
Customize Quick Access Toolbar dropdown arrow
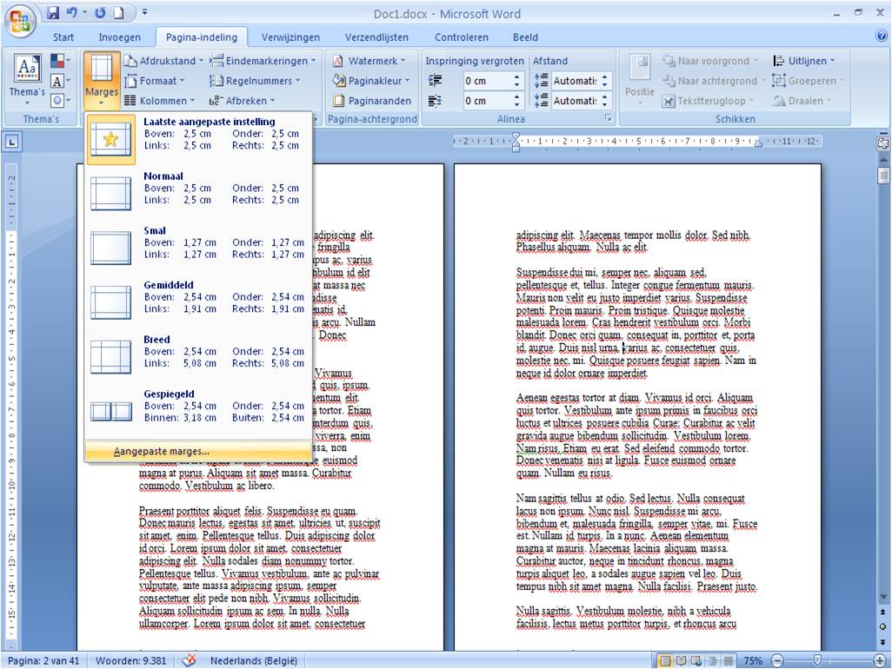click(x=145, y=12)
